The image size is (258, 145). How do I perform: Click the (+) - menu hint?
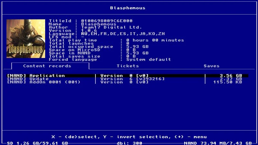[191, 137]
